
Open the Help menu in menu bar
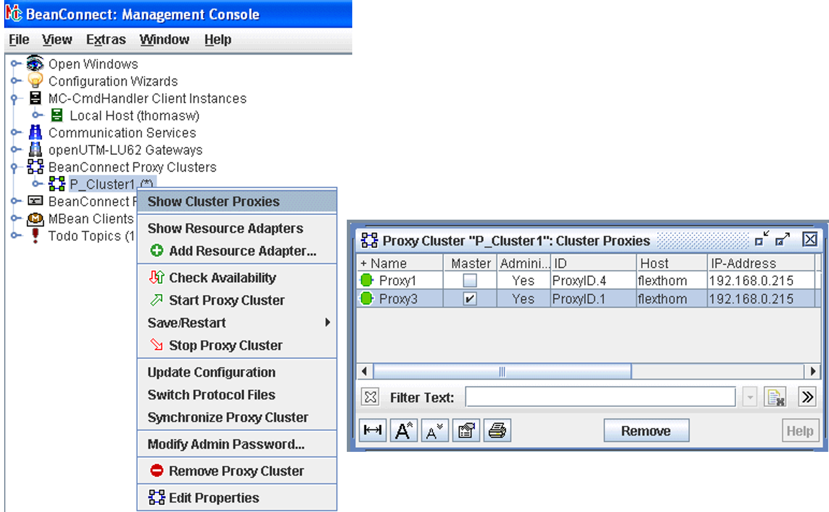pyautogui.click(x=218, y=39)
